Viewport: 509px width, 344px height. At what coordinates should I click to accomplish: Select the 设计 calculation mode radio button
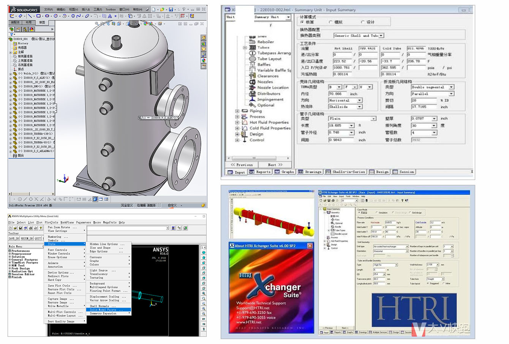tap(363, 22)
